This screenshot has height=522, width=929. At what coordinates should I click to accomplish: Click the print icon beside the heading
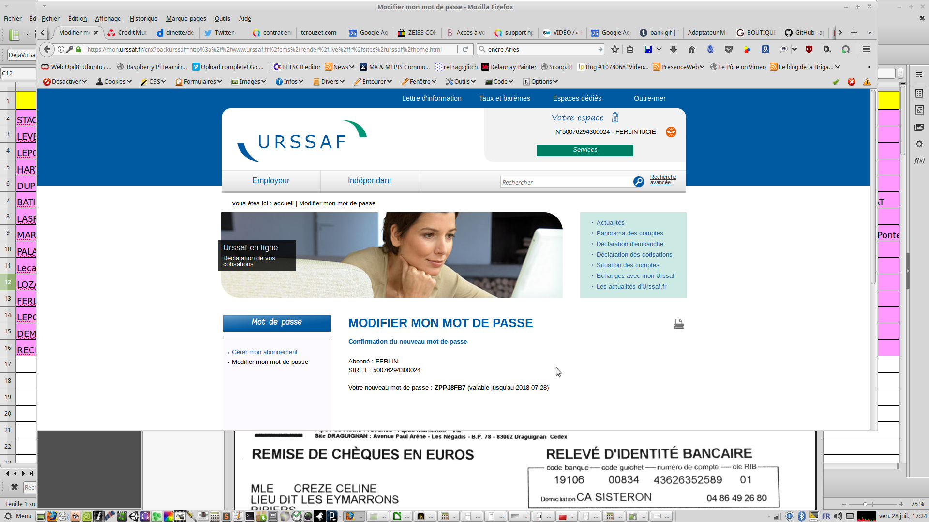pyautogui.click(x=678, y=324)
